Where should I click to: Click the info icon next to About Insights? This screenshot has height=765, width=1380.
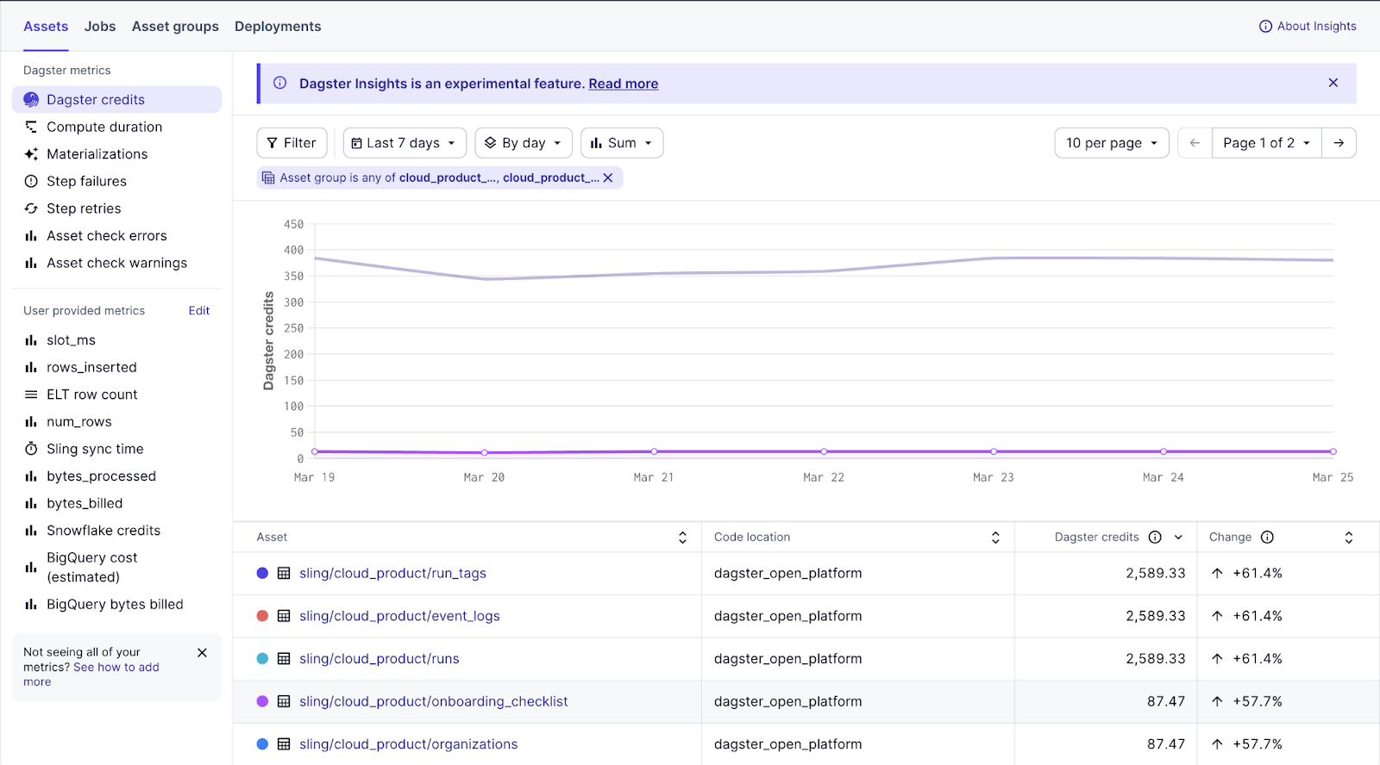tap(1265, 27)
